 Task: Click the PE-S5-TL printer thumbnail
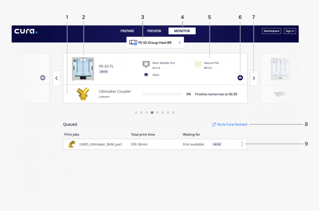(x=83, y=69)
